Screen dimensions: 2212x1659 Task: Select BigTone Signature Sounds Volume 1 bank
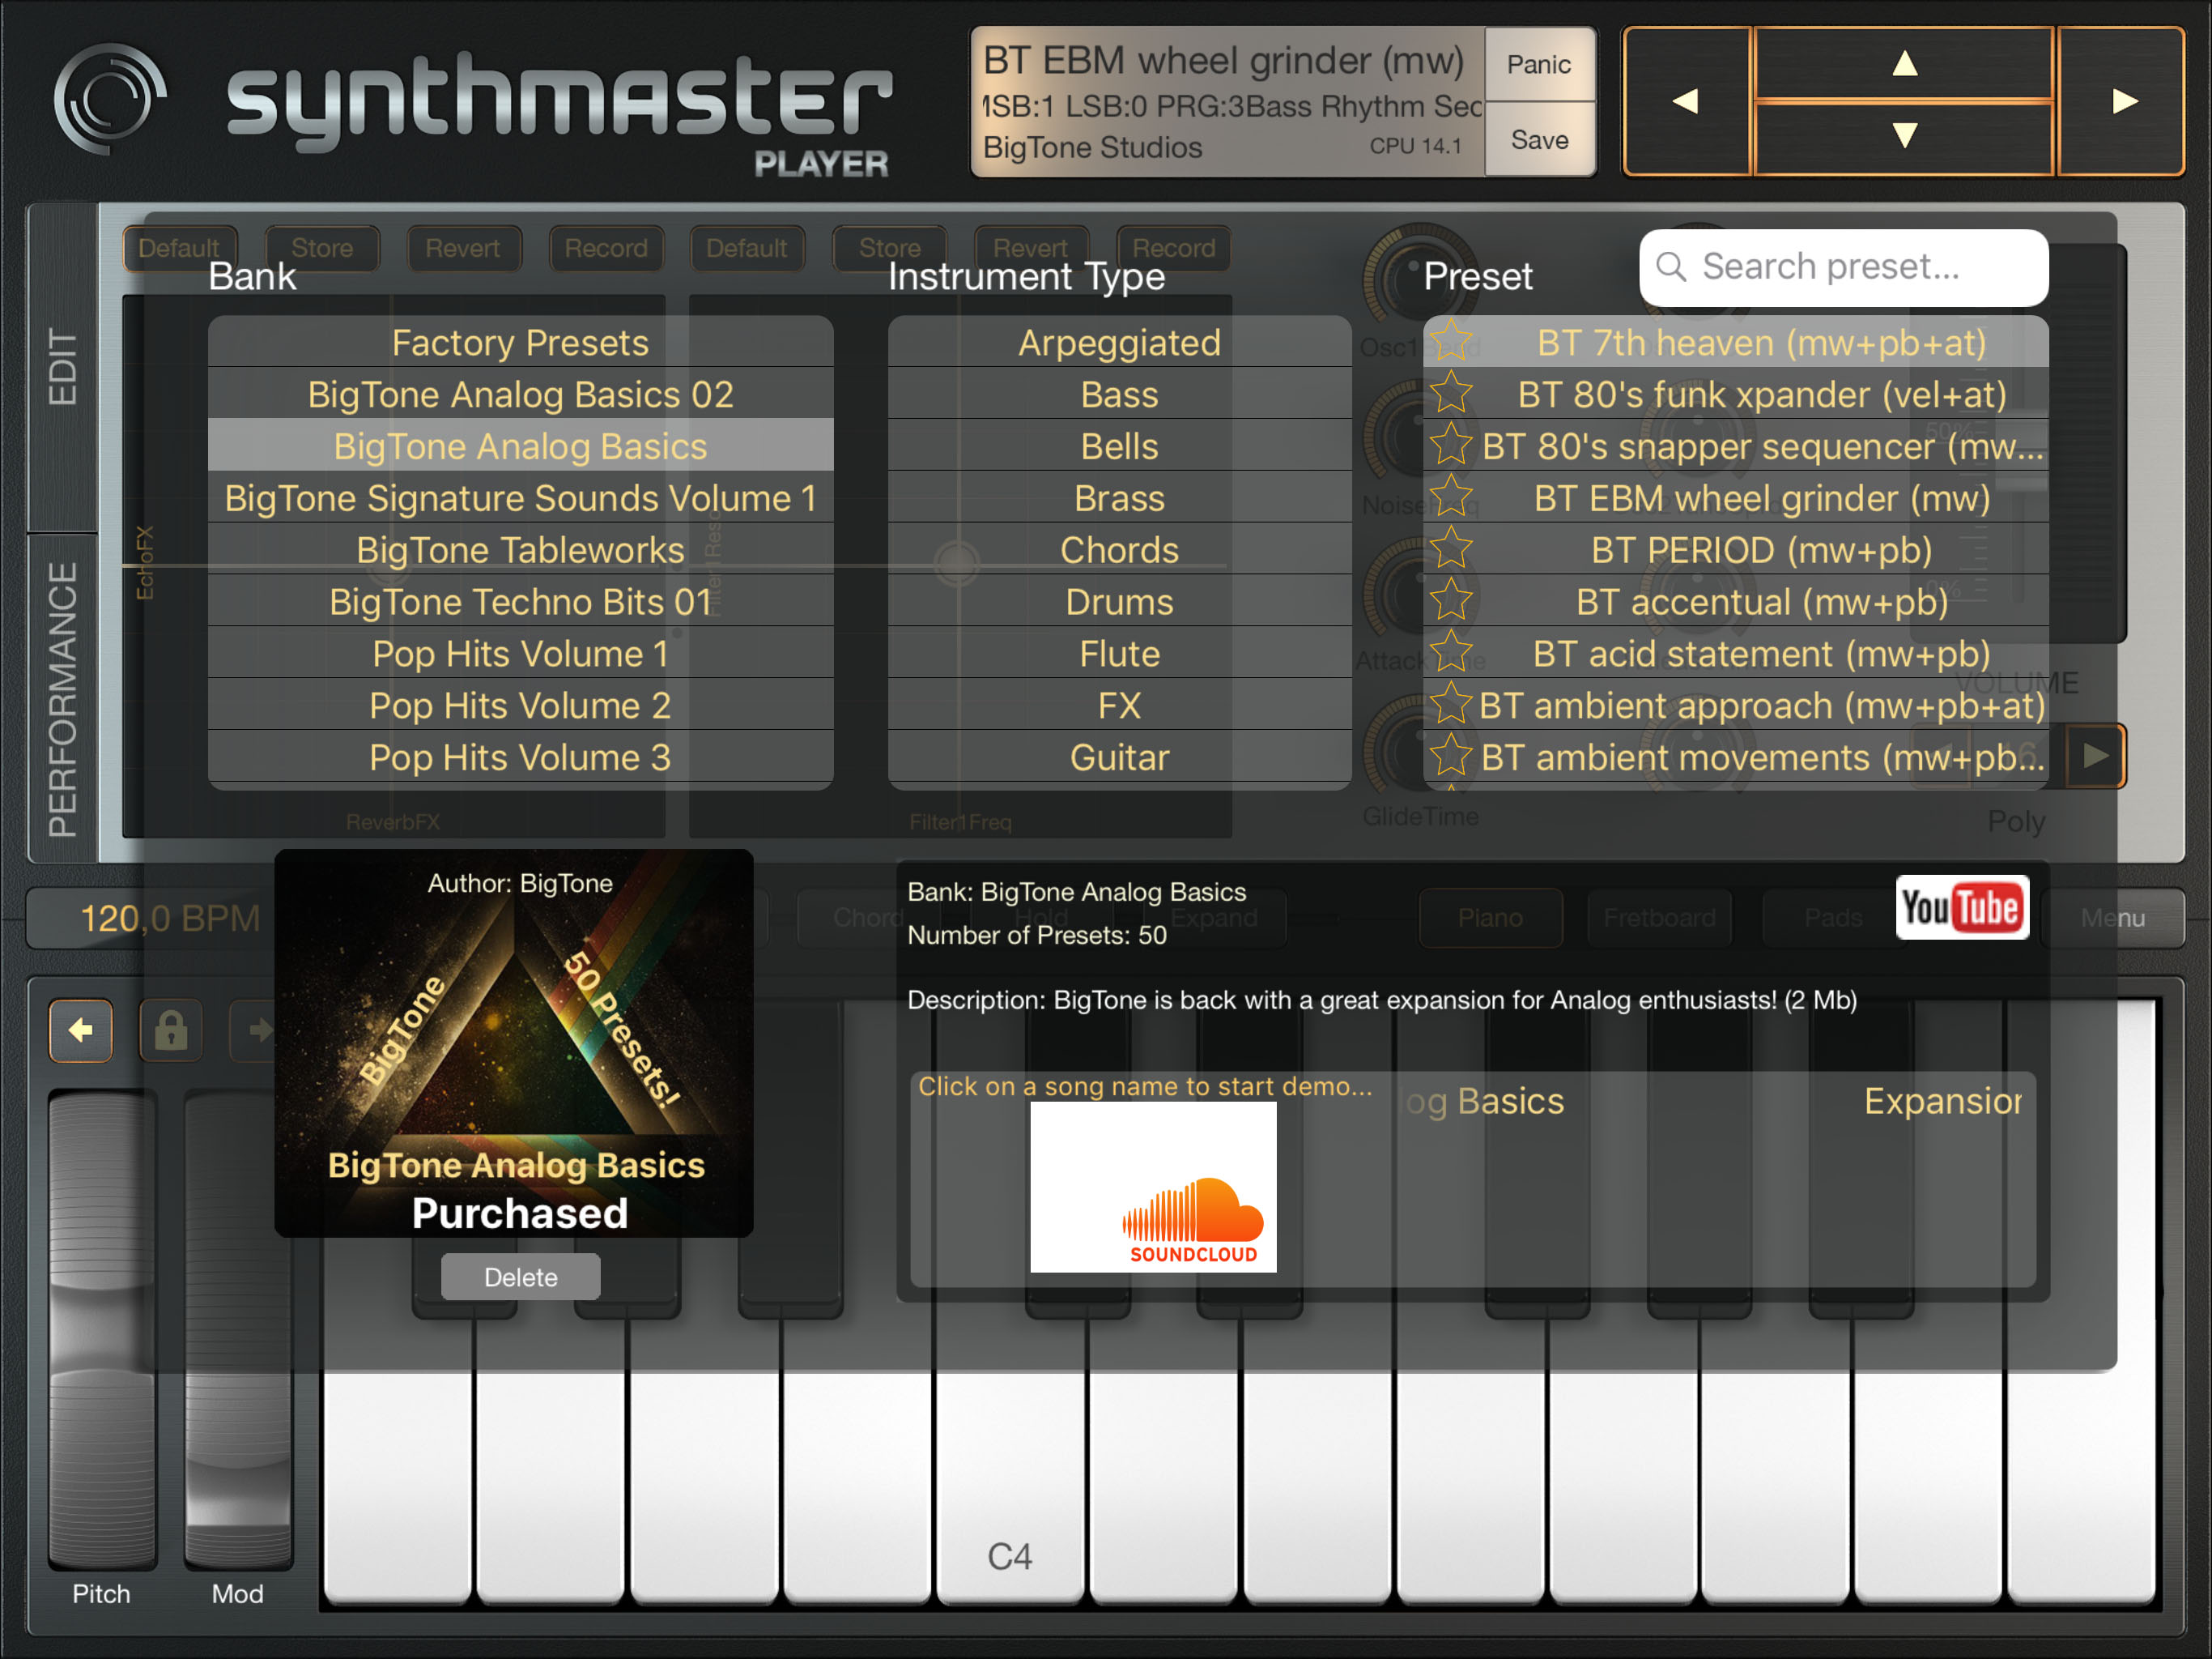tap(520, 498)
